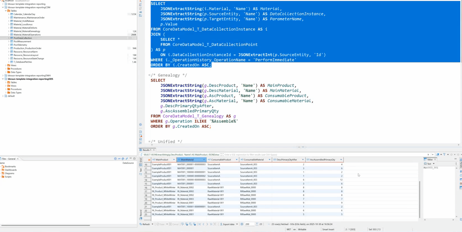462x232 pixels.
Task: Select the T_DatabasePatches table
Action: point(23,62)
